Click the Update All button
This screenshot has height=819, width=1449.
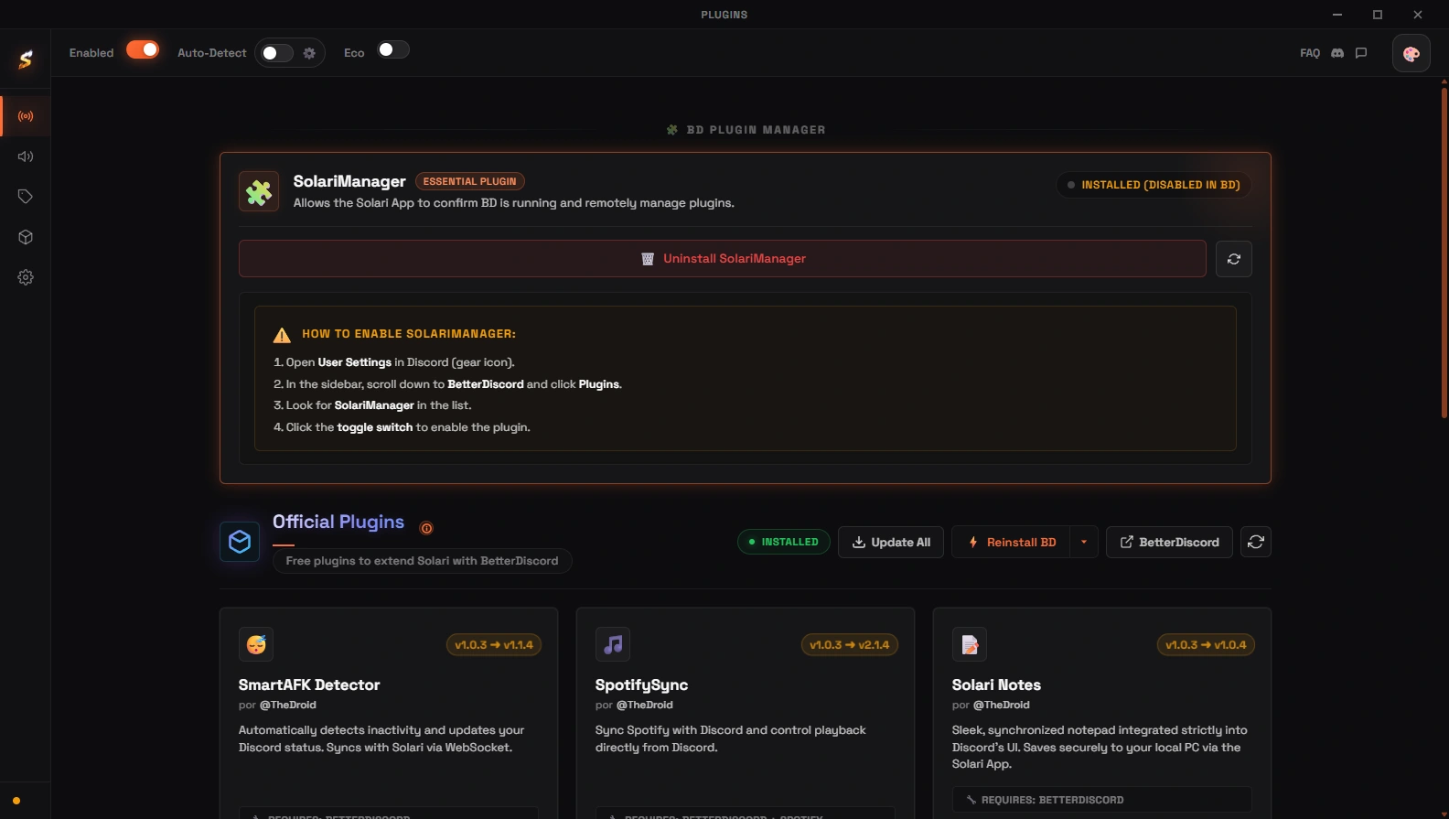(891, 542)
